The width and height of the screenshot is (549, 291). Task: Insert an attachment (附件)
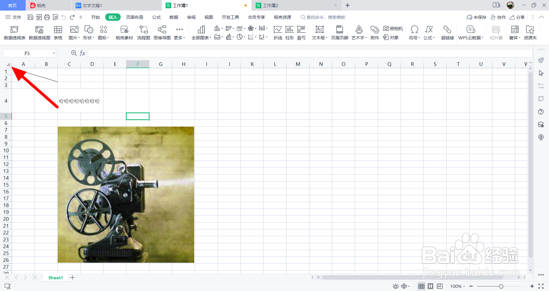375,33
